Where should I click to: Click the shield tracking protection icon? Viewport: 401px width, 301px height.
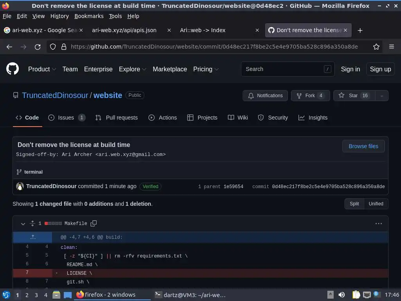point(53,47)
